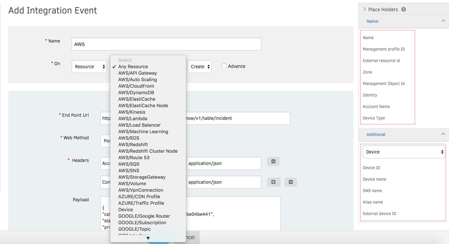
Task: Click the Name input field containing AWS
Action: tap(166, 44)
